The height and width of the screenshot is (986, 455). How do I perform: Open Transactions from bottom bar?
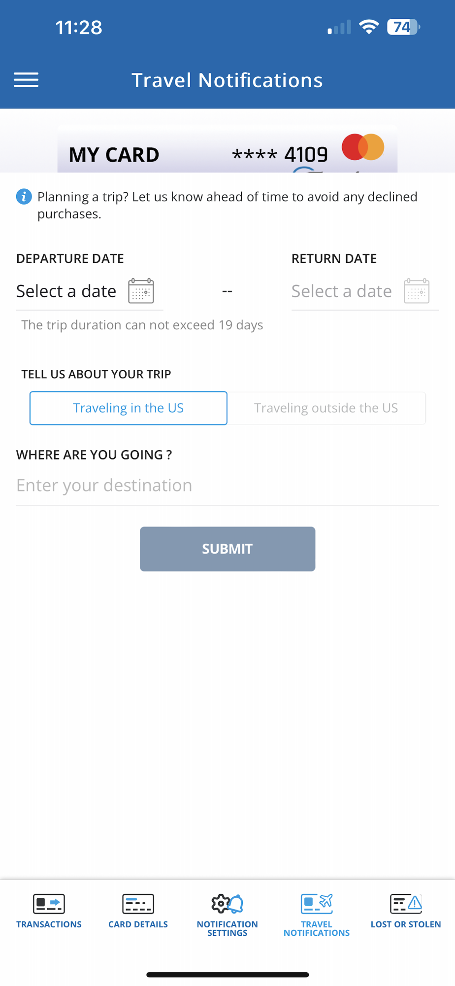pos(49,911)
